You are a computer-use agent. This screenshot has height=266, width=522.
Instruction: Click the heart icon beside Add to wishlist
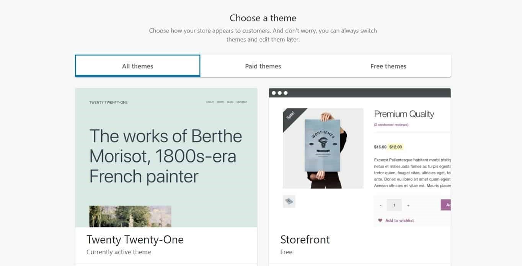pyautogui.click(x=380, y=221)
